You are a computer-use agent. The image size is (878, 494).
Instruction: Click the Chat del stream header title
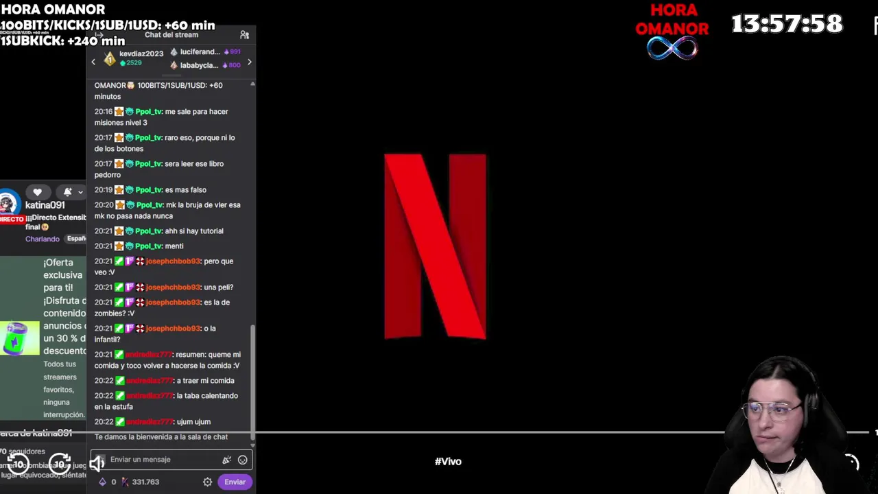(171, 35)
